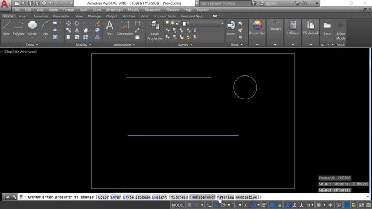Screen dimensions: 372x209
Task: Open the status bar customization menu
Action: [369, 205]
